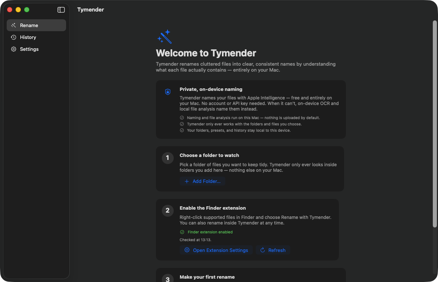The width and height of the screenshot is (438, 282).
Task: Click the green zoom window button
Action: 27,10
